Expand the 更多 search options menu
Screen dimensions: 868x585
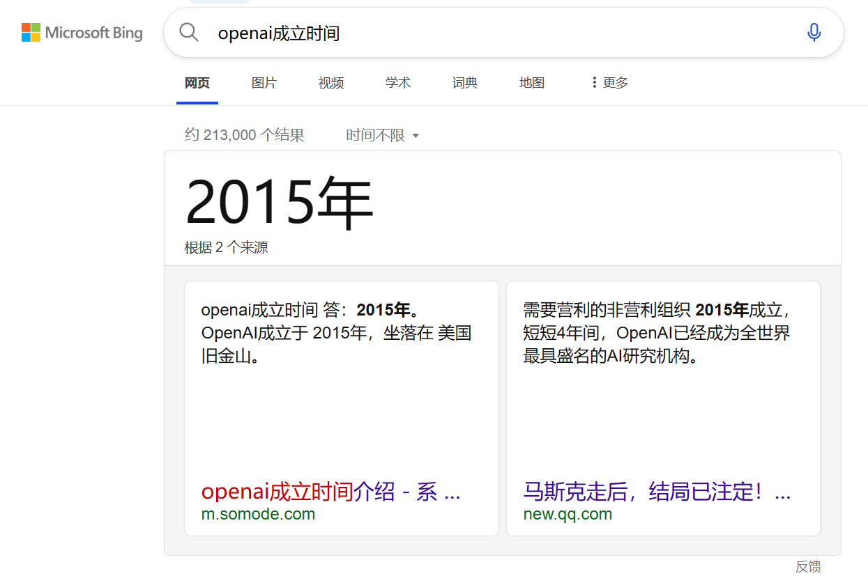pyautogui.click(x=611, y=82)
